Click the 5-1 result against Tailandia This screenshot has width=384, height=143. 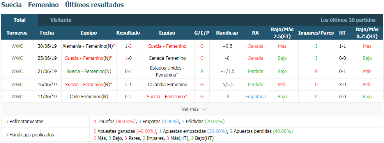click(128, 85)
